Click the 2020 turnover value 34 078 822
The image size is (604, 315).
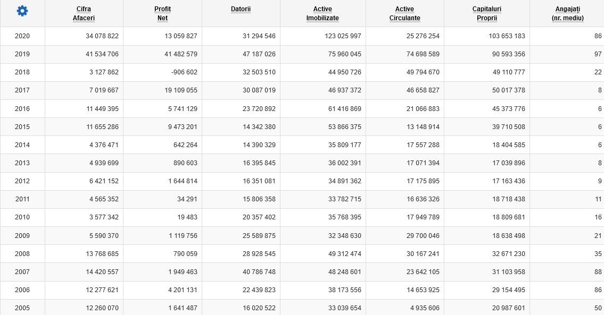click(102, 36)
